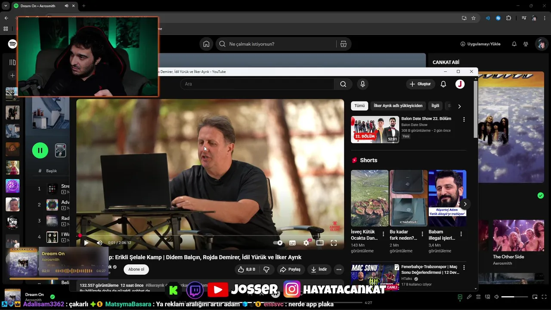Image resolution: width=551 pixels, height=310 pixels.
Task: Open Spotify friend activity icon
Action: pyautogui.click(x=526, y=44)
